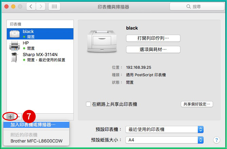Click the yellow minimize window button
227x149 pixels.
13,6
